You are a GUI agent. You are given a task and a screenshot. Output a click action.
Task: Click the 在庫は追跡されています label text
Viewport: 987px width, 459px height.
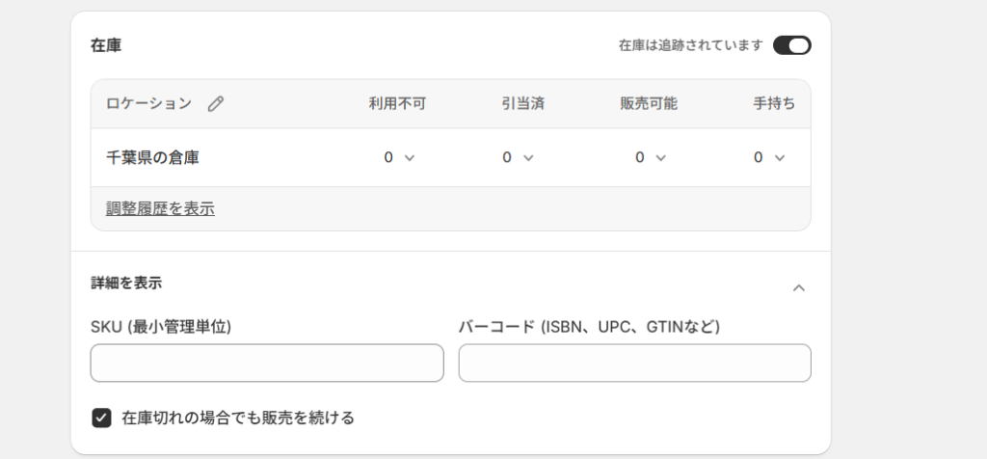pos(691,45)
